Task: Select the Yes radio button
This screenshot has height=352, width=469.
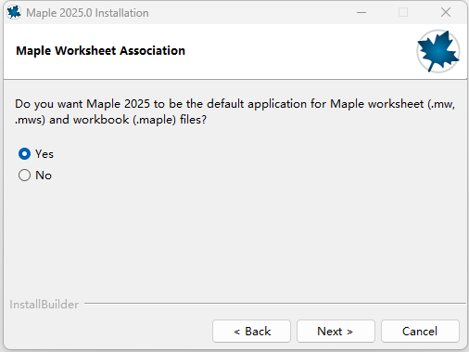Action: click(24, 154)
